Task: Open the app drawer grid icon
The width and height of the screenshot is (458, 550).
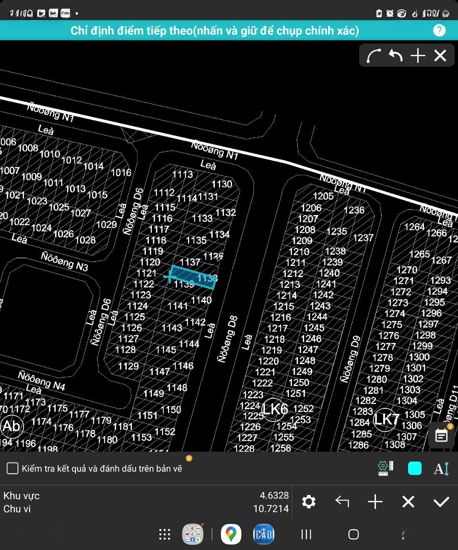Action: click(x=165, y=534)
